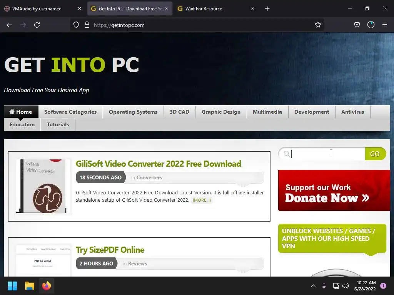The image size is (394, 295).
Task: Open Software Categories menu
Action: tap(70, 112)
